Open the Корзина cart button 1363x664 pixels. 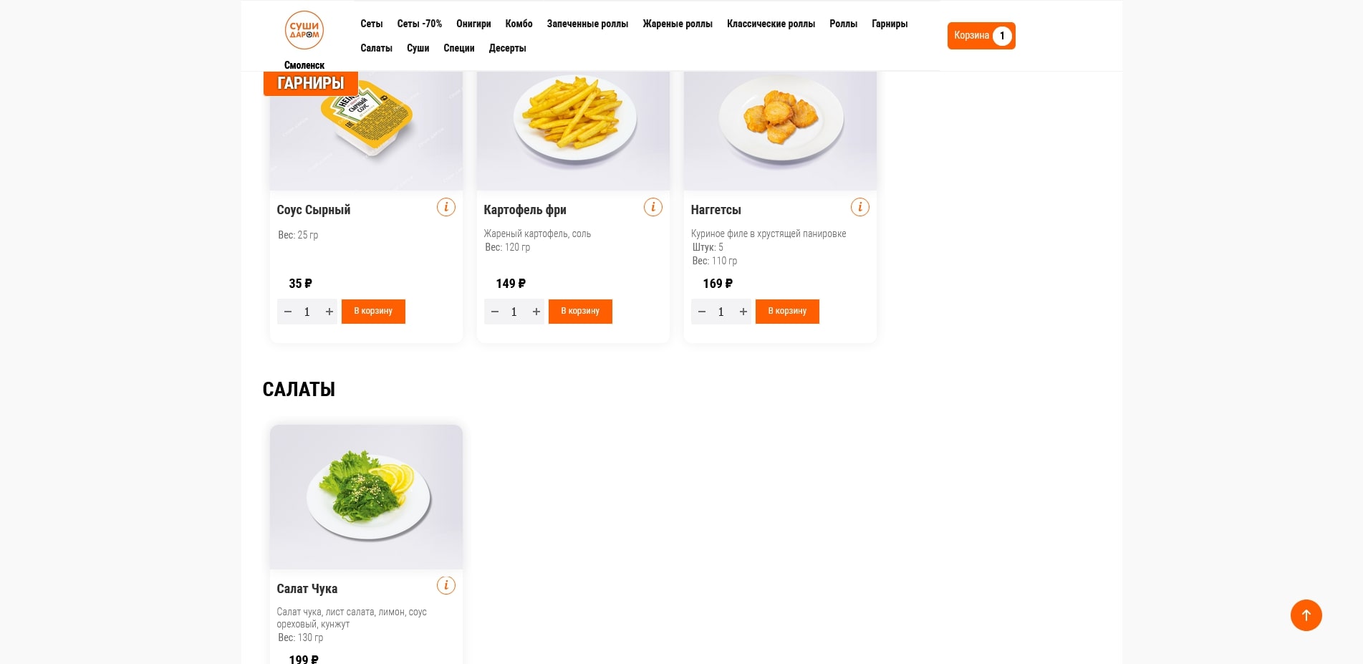click(981, 36)
